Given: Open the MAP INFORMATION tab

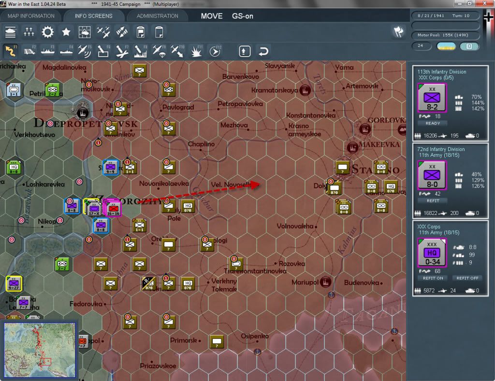Looking at the screenshot, I should [x=31, y=16].
